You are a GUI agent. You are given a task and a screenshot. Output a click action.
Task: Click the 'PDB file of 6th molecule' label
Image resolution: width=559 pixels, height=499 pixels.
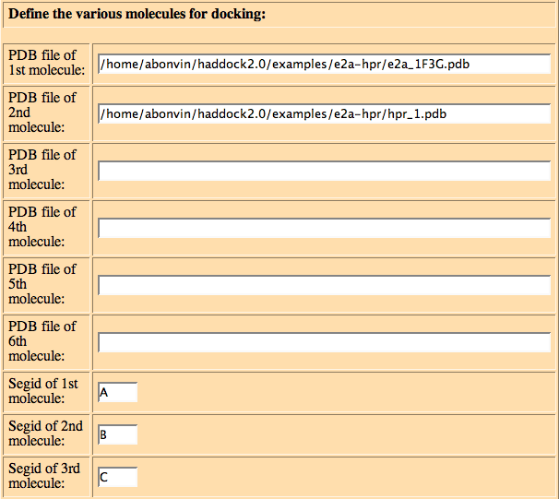[42, 341]
